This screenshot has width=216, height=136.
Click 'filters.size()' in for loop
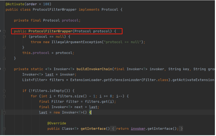72,96
